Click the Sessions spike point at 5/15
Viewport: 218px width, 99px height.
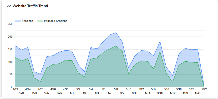point(160,41)
